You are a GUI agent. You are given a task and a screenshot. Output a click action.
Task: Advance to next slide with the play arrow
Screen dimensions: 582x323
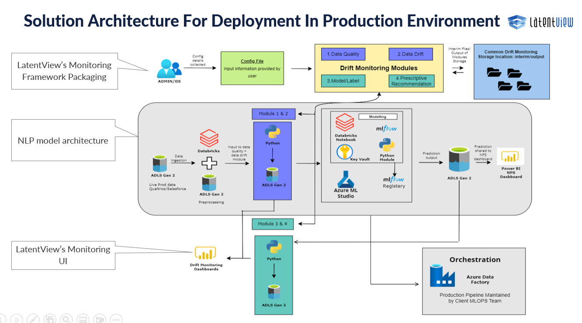coord(17,320)
